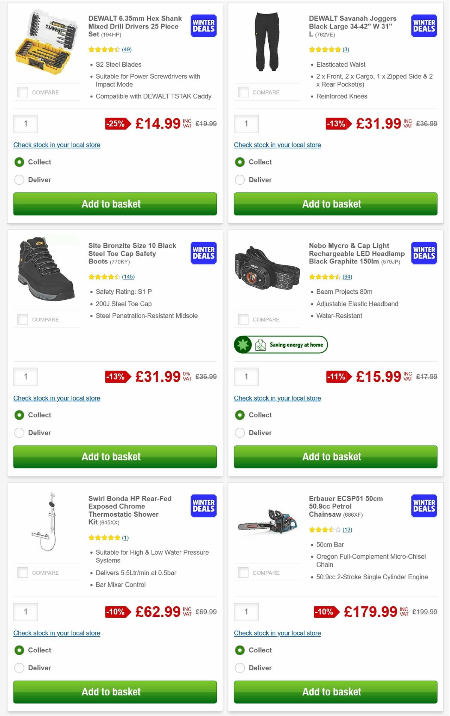The width and height of the screenshot is (450, 716).
Task: Click the -25% discount flag on the drill set
Action: (116, 123)
